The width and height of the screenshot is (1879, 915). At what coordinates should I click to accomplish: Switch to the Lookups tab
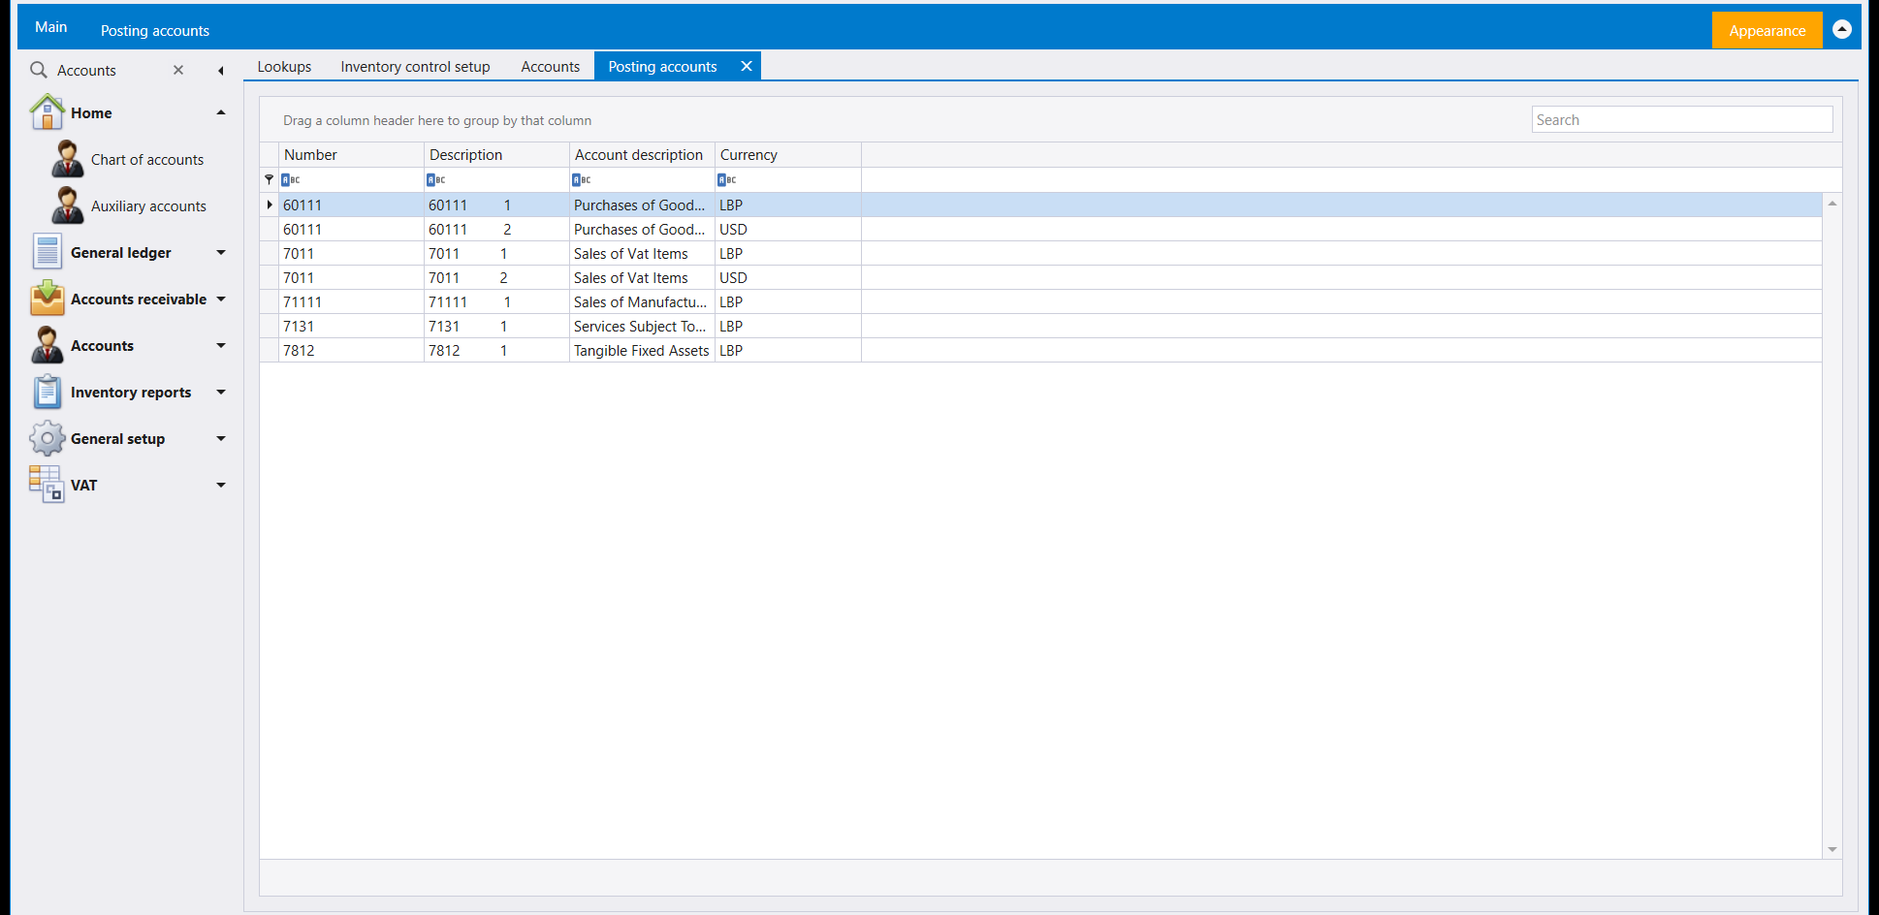[x=284, y=66]
